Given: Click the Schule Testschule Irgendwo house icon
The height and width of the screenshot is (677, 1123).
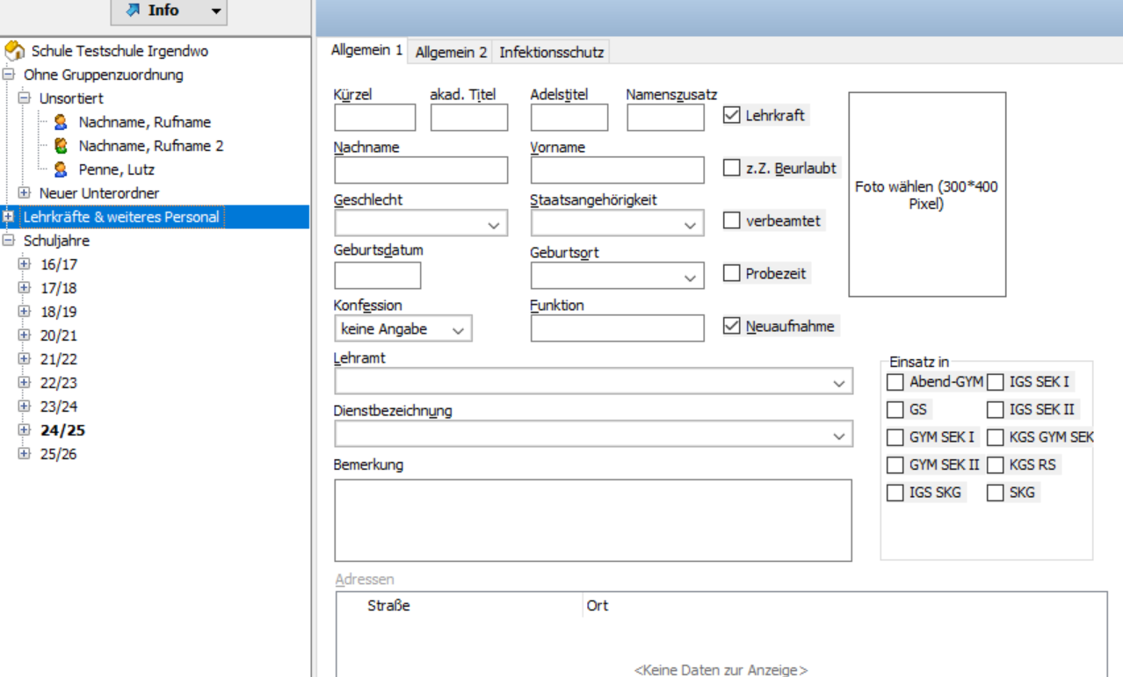Looking at the screenshot, I should click(16, 52).
